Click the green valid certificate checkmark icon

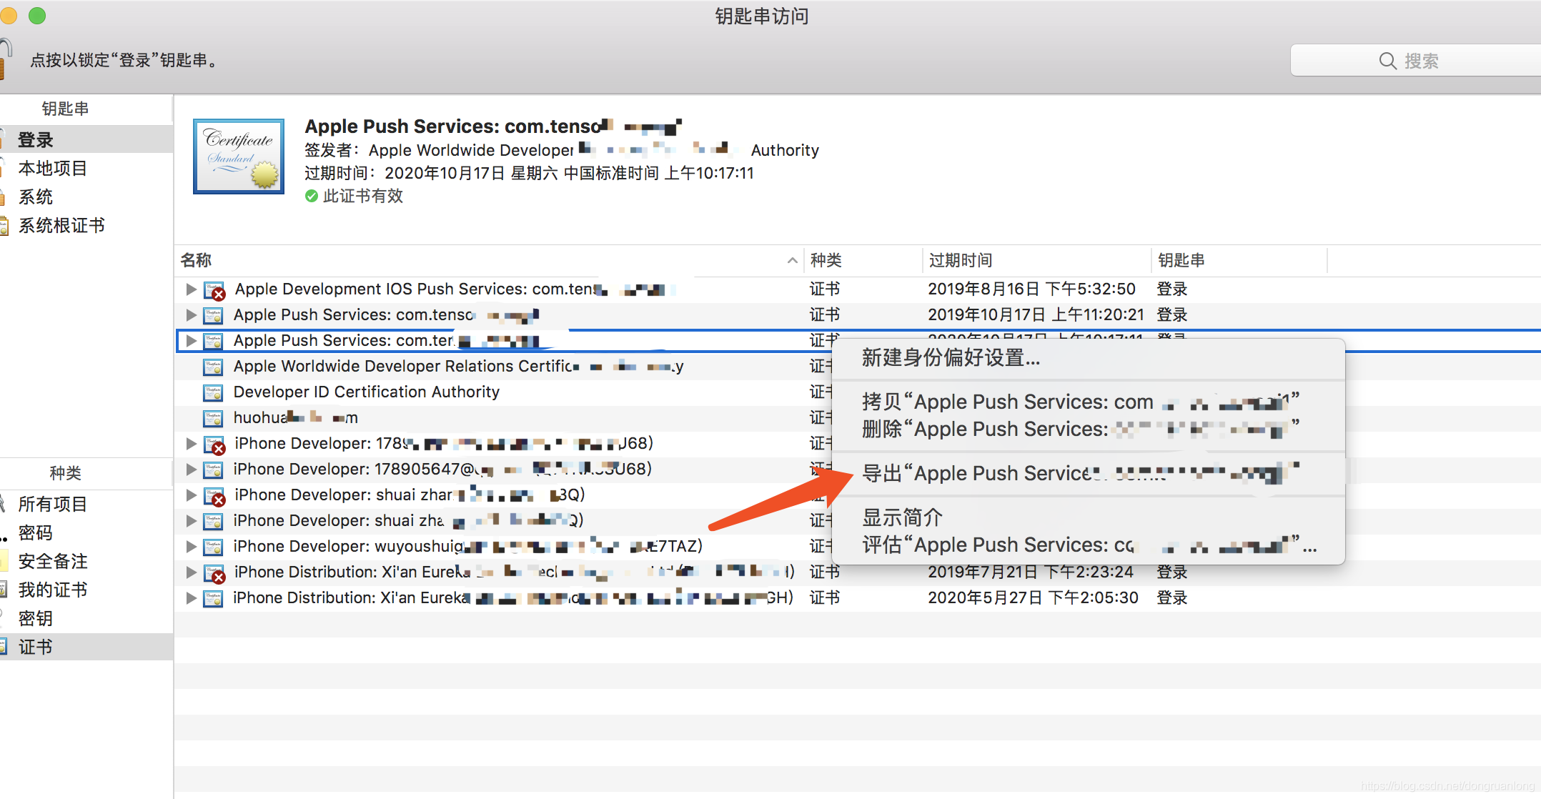(x=312, y=196)
